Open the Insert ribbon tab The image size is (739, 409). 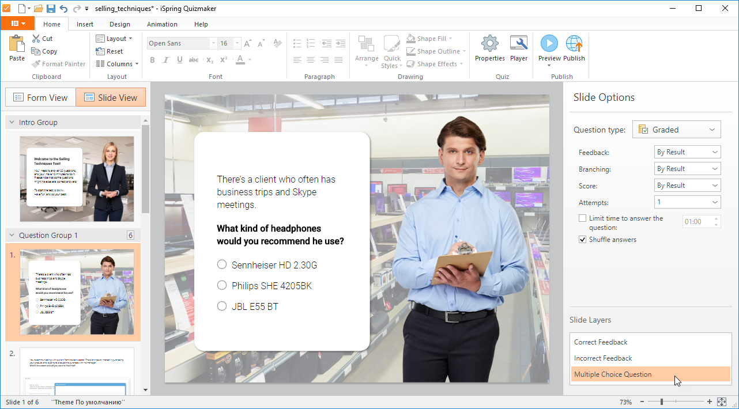pos(85,24)
